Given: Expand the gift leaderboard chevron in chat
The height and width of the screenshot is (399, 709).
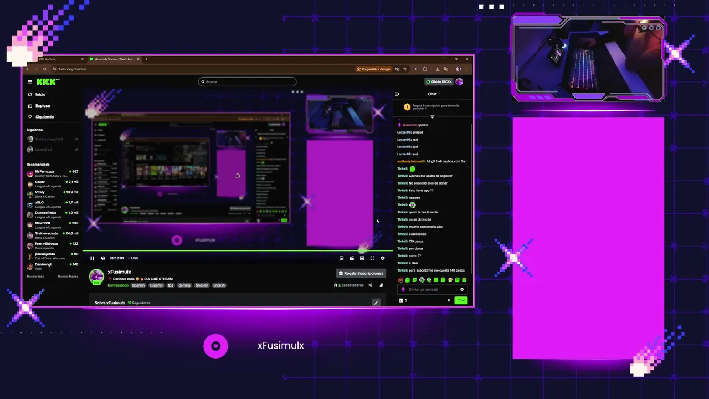Looking at the screenshot, I should coord(432,116).
